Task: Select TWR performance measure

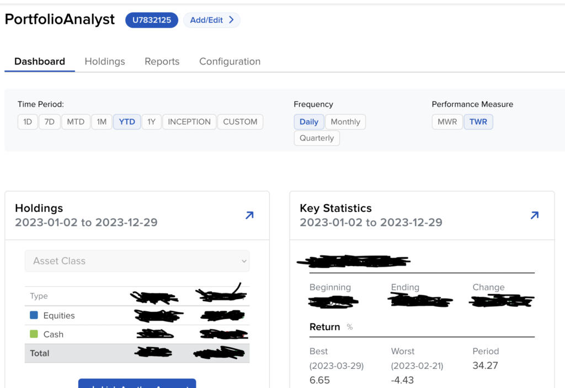Action: click(x=478, y=122)
